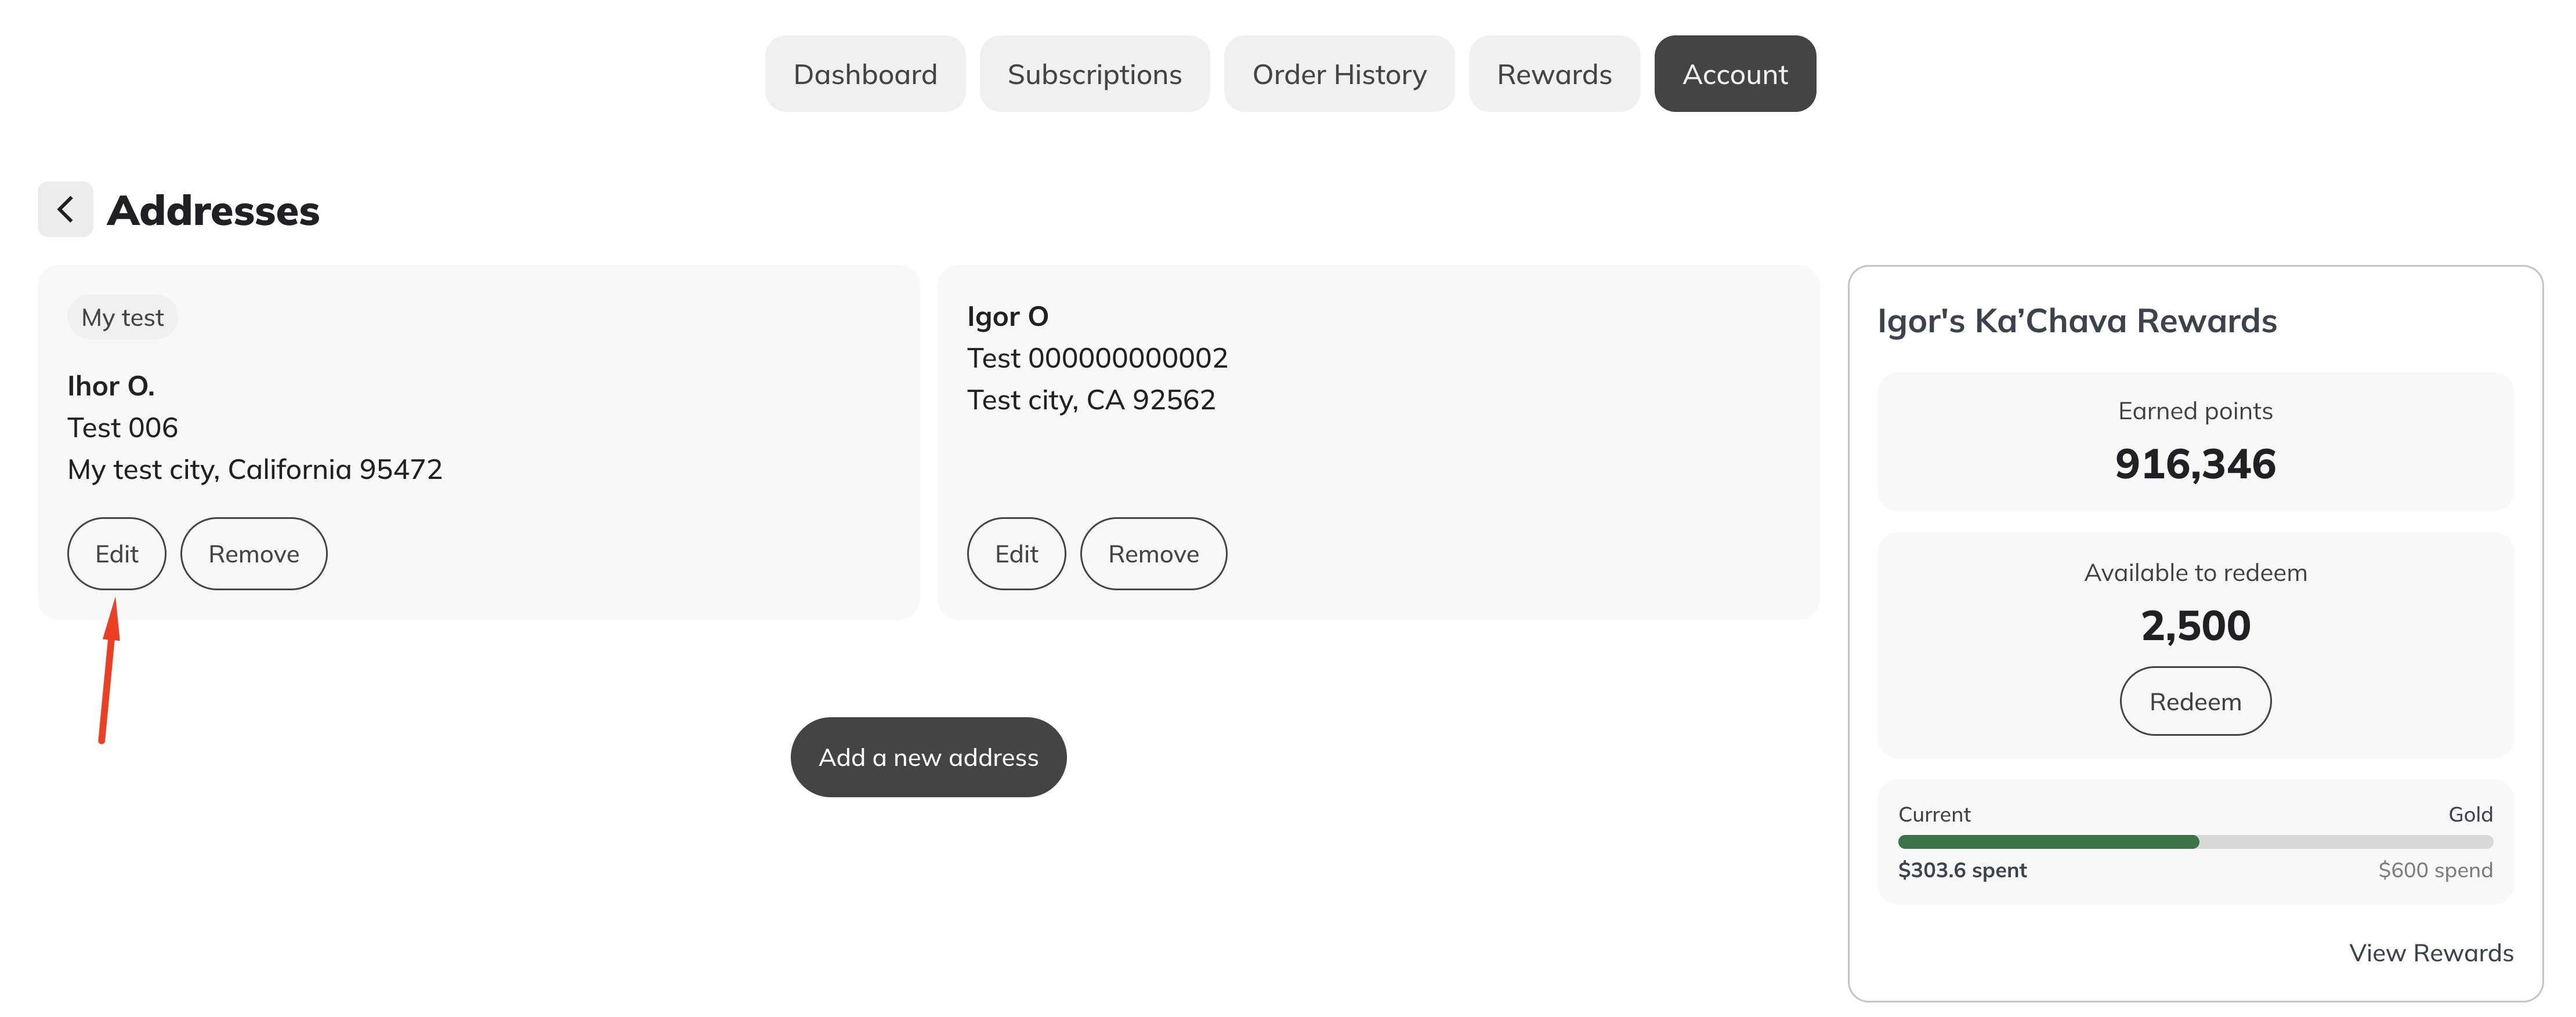Open the Rewards tab

click(x=1554, y=74)
